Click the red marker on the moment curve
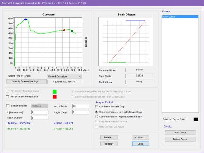 point(64,30)
